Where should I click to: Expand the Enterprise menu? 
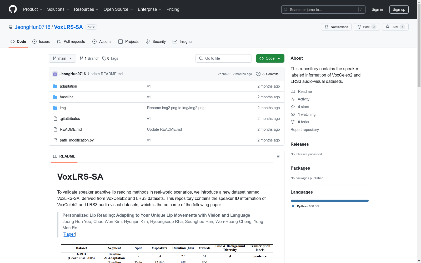(150, 9)
